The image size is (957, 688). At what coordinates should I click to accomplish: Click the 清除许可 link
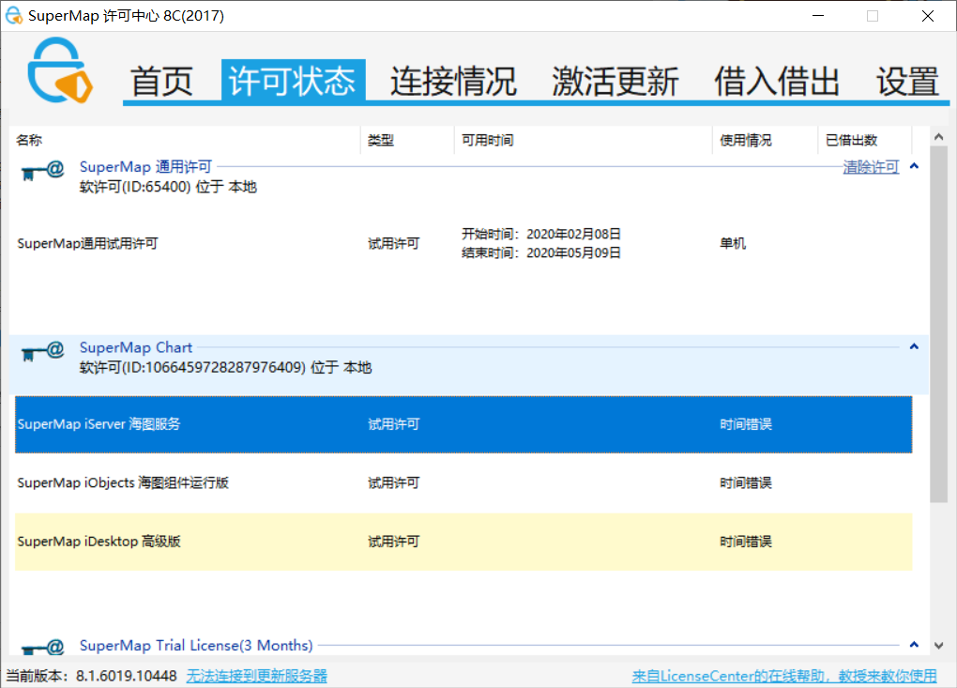[x=871, y=167]
